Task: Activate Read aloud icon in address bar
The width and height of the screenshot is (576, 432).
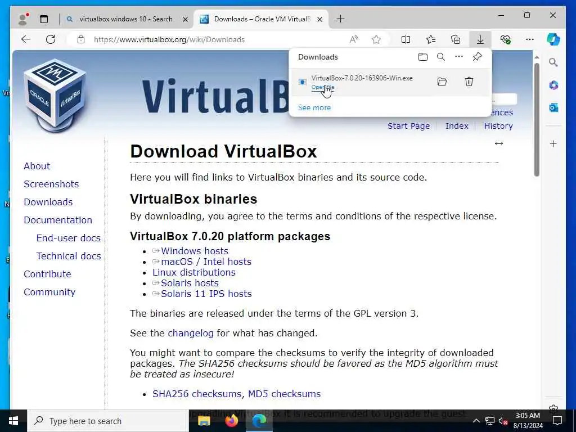Action: pyautogui.click(x=354, y=39)
